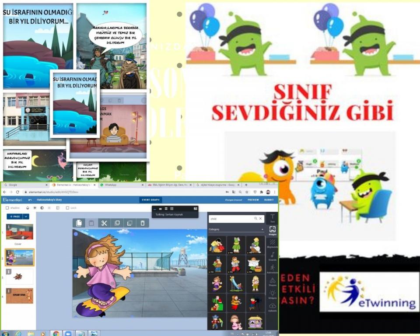Click the copy page icon in canvas toolbar

79,223
